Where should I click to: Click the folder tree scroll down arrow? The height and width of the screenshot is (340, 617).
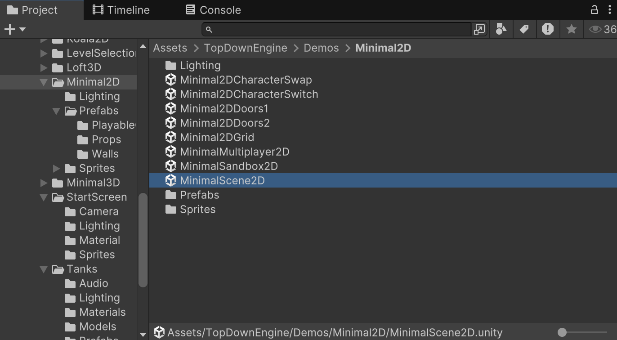pyautogui.click(x=143, y=334)
